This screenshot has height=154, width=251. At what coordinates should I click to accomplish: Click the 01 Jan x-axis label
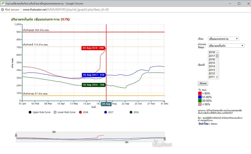22,104
